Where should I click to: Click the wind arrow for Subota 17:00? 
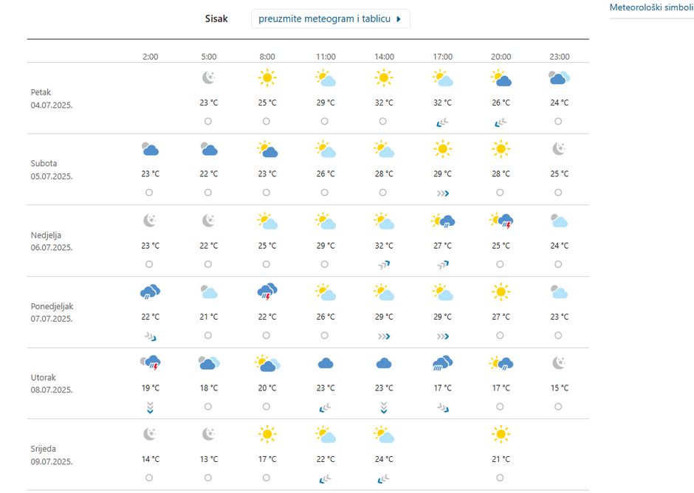pos(442,193)
